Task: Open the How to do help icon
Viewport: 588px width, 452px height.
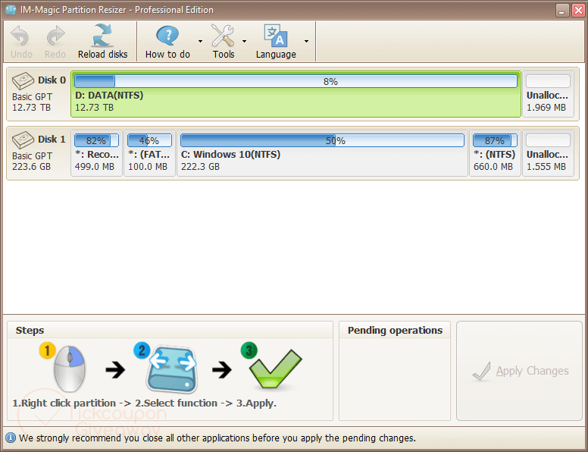Action: point(167,36)
